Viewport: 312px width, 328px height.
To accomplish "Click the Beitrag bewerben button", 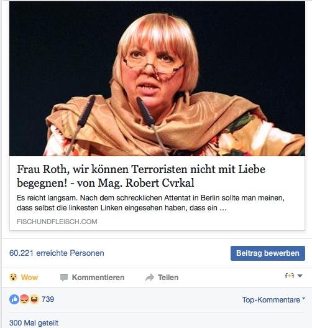I will pos(268,253).
